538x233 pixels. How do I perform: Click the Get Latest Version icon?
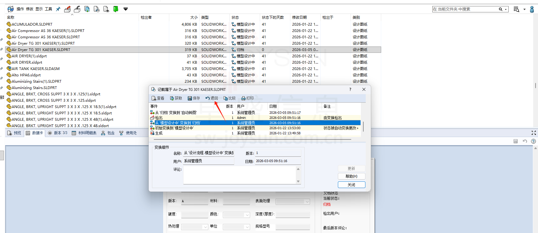[x=87, y=9]
